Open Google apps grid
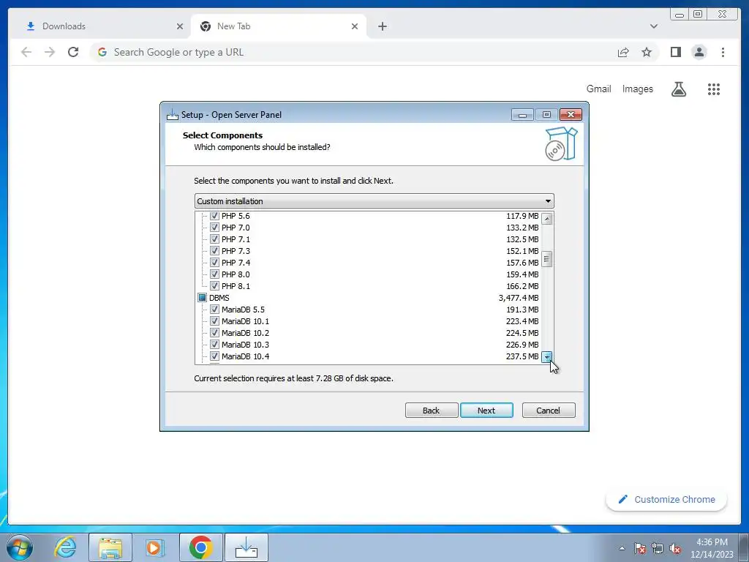749x562 pixels. pos(714,89)
